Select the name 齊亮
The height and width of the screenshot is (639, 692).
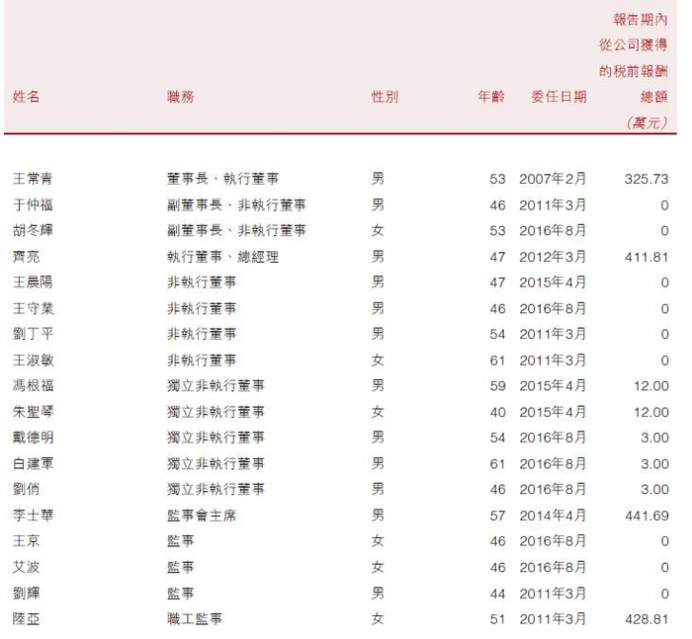(26, 256)
